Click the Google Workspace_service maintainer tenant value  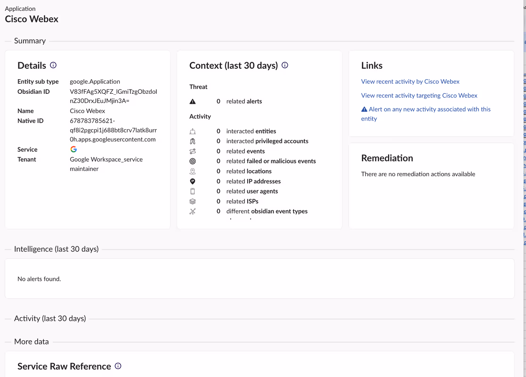click(106, 164)
